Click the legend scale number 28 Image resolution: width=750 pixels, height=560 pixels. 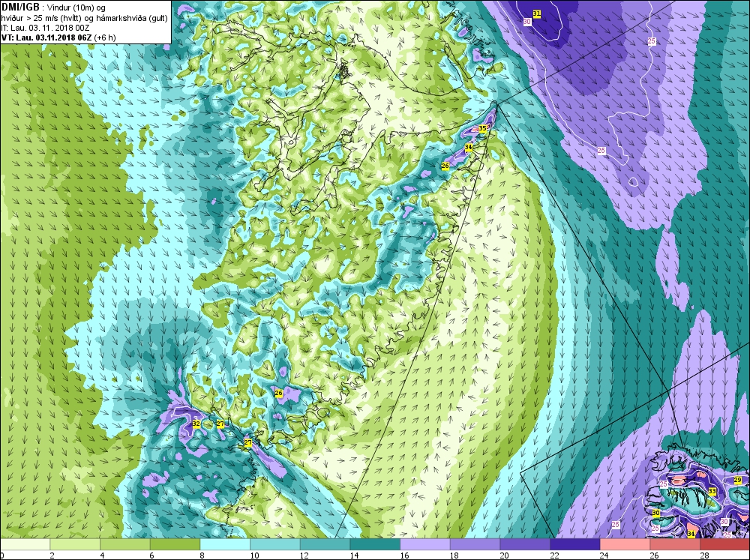click(x=704, y=556)
